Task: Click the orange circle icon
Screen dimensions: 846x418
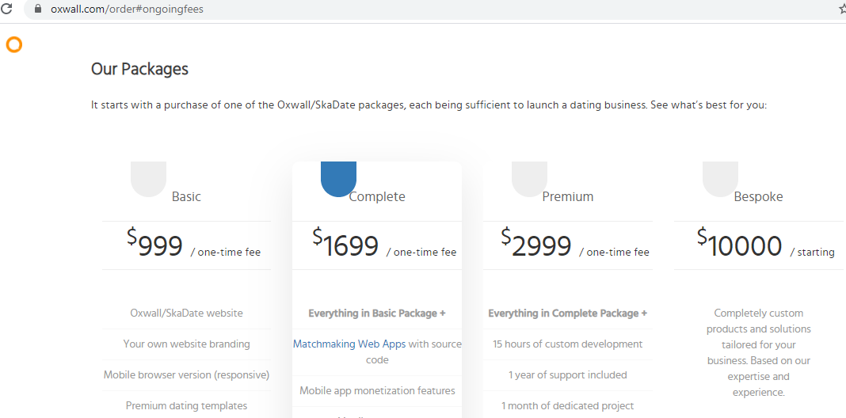Action: click(13, 44)
